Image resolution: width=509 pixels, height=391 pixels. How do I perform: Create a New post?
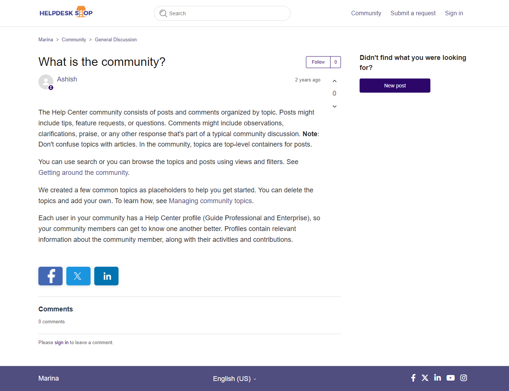pos(395,86)
